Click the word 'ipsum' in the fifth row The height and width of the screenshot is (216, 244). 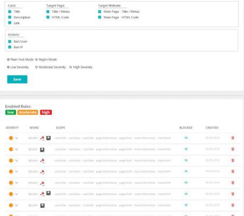(x=33, y=183)
